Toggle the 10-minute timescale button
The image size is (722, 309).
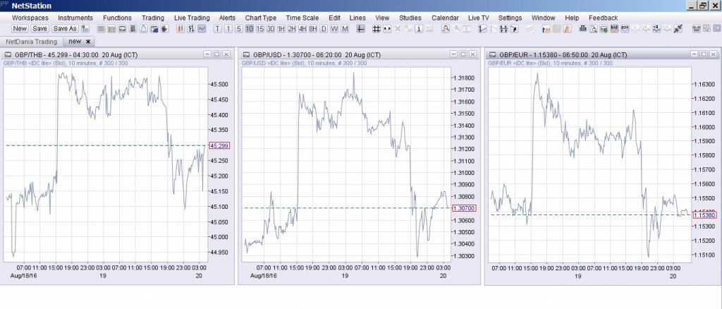(x=250, y=29)
